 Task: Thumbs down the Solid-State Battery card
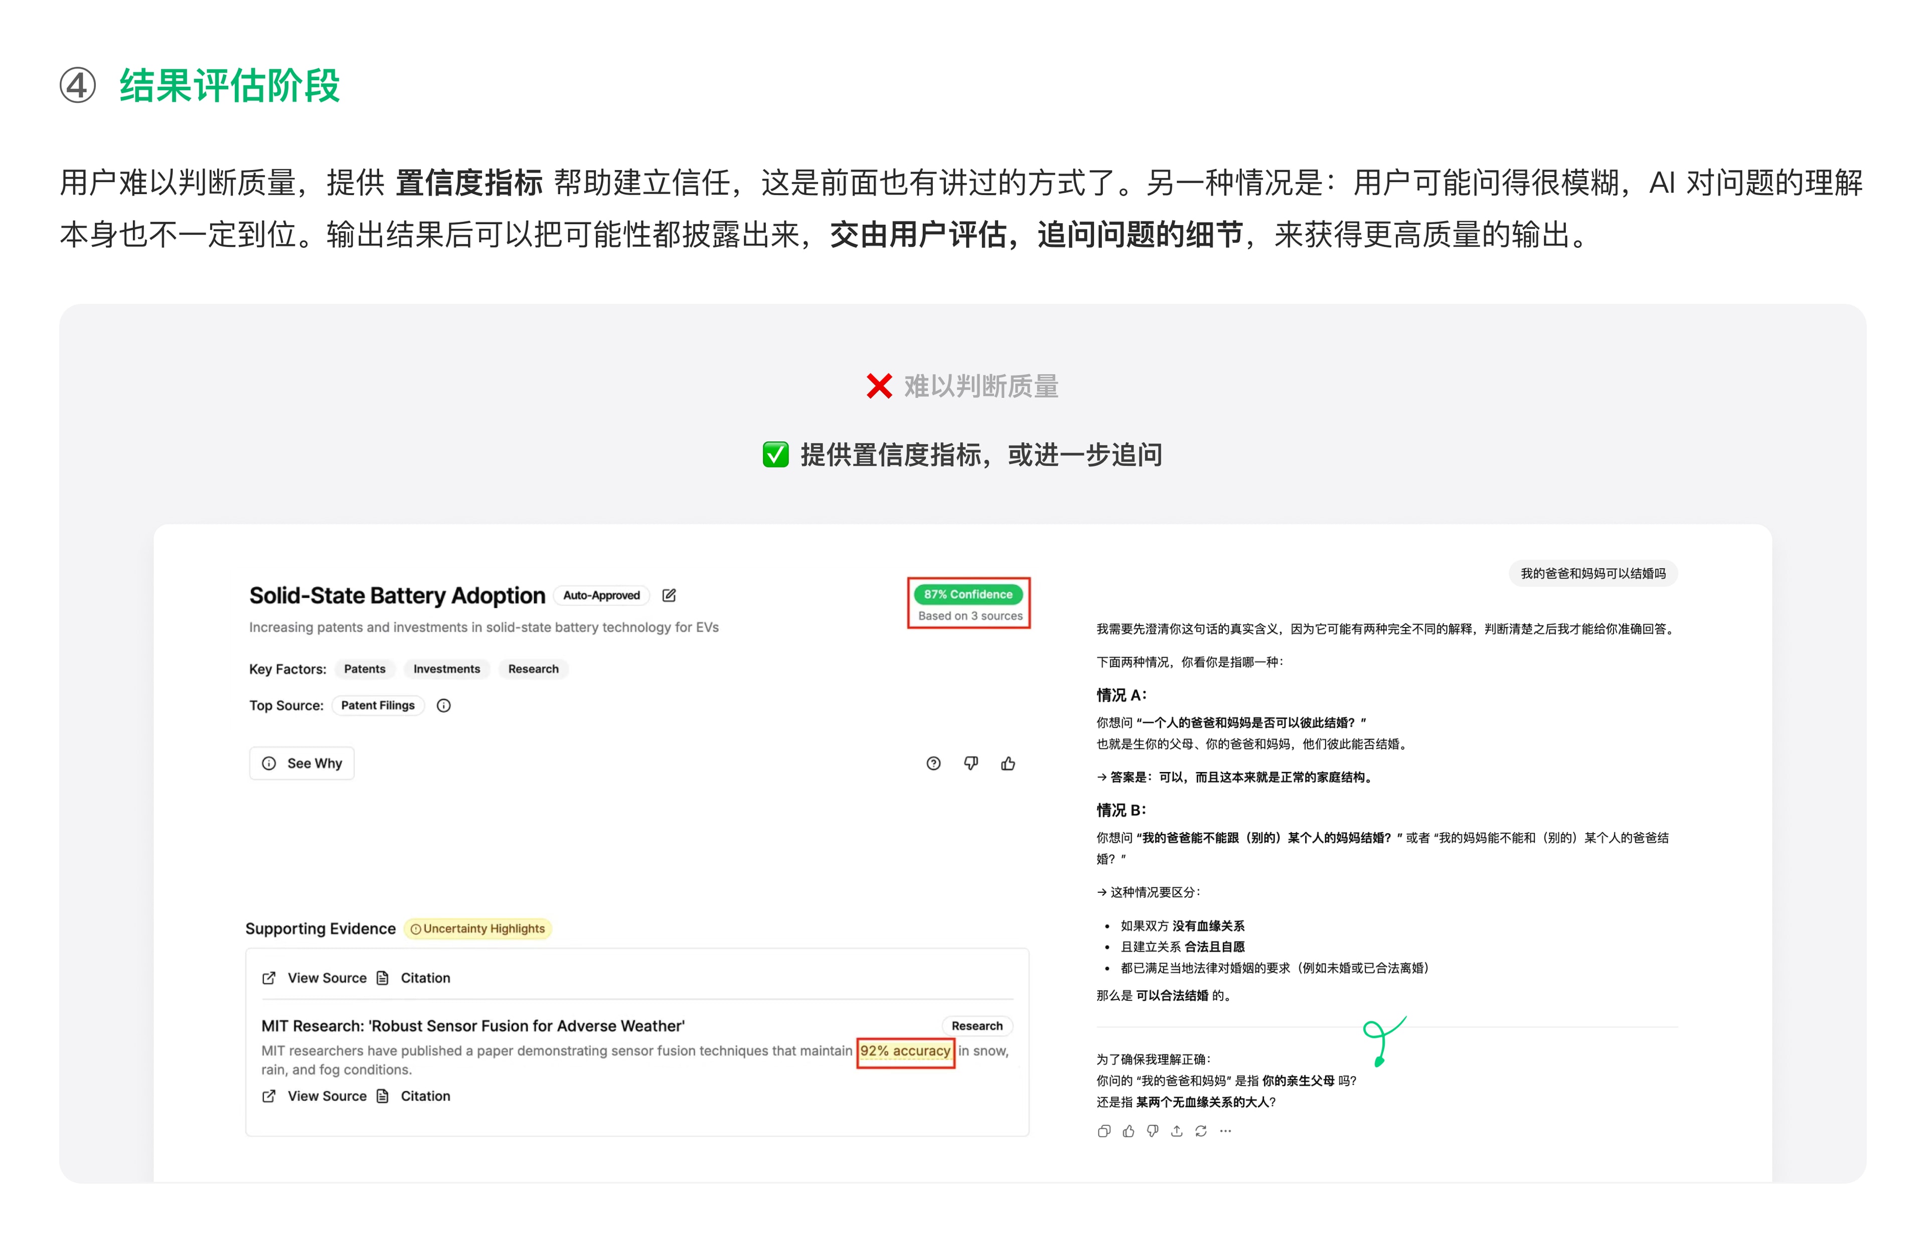point(971,763)
